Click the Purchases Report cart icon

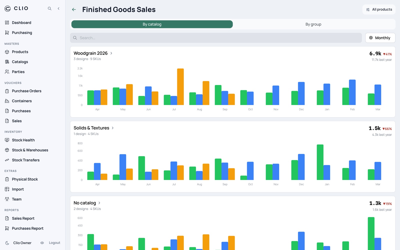[x=7, y=228]
